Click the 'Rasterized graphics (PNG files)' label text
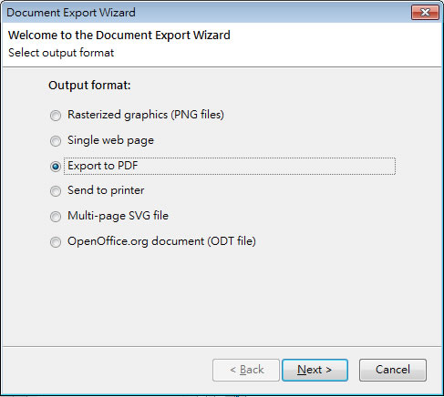The width and height of the screenshot is (444, 397). point(146,115)
